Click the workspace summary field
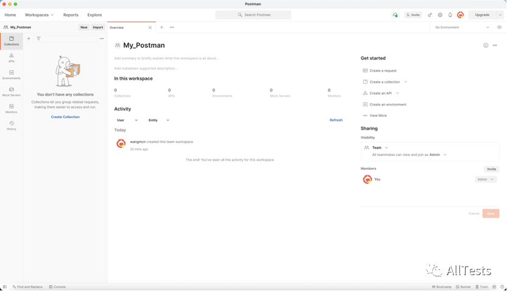The height and width of the screenshot is (291, 507). [166, 58]
